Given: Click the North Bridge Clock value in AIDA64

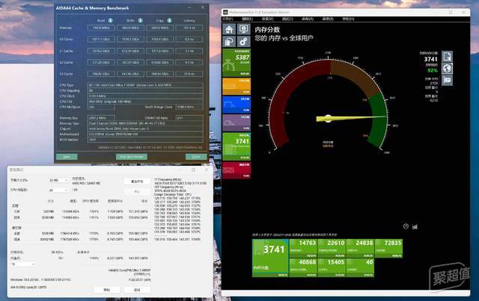Looking at the screenshot, I should click(x=189, y=107).
